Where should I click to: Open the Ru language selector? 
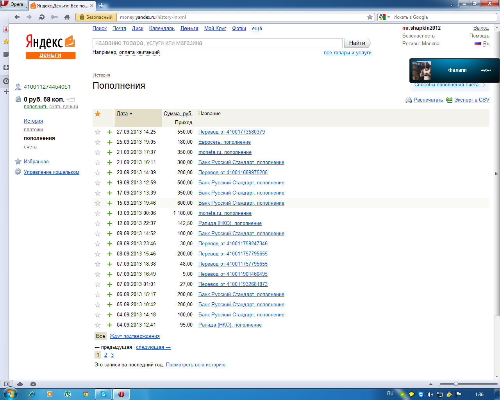click(x=486, y=44)
